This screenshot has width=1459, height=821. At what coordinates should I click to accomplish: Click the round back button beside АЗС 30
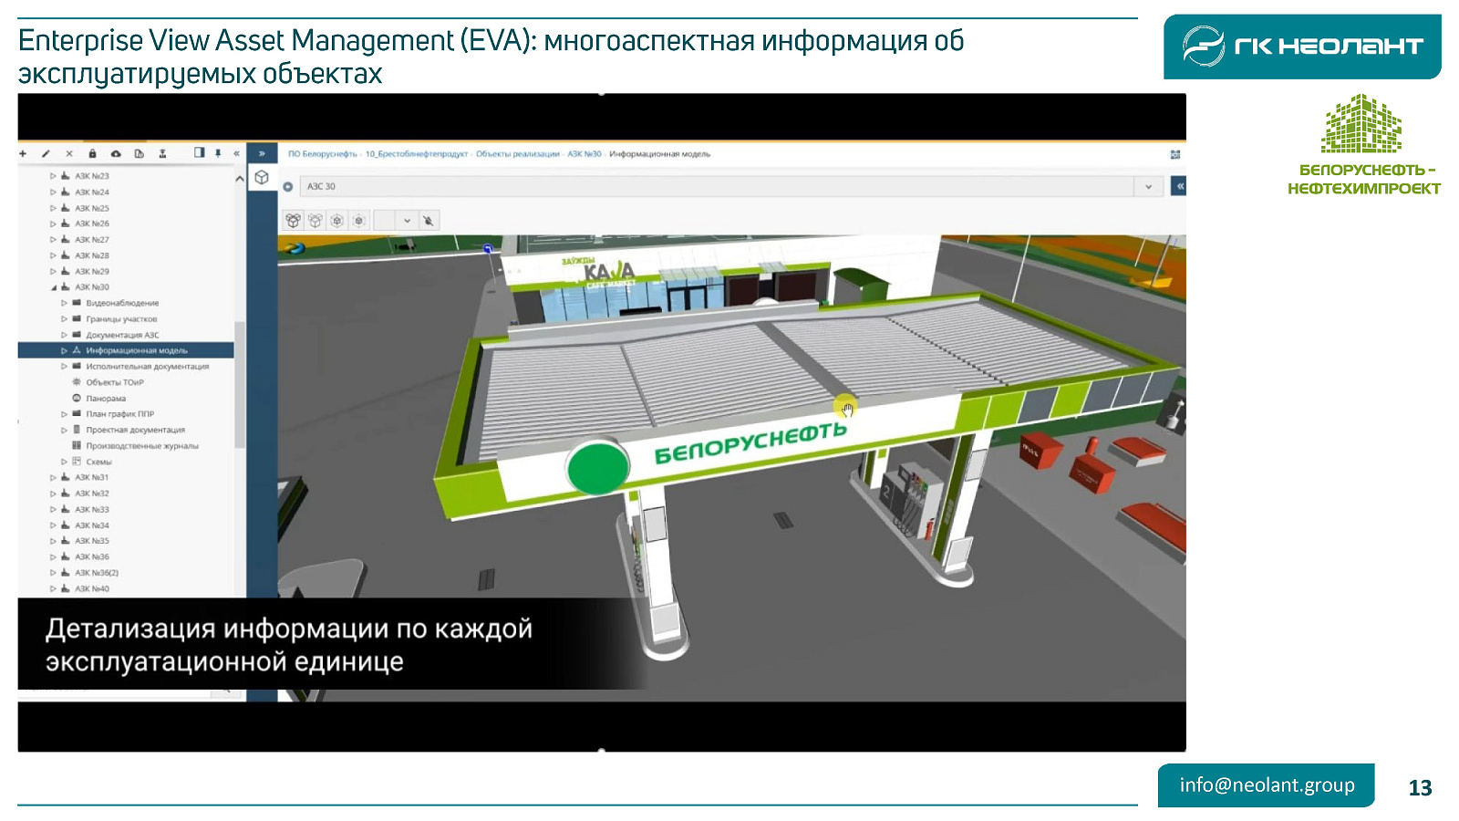(288, 187)
